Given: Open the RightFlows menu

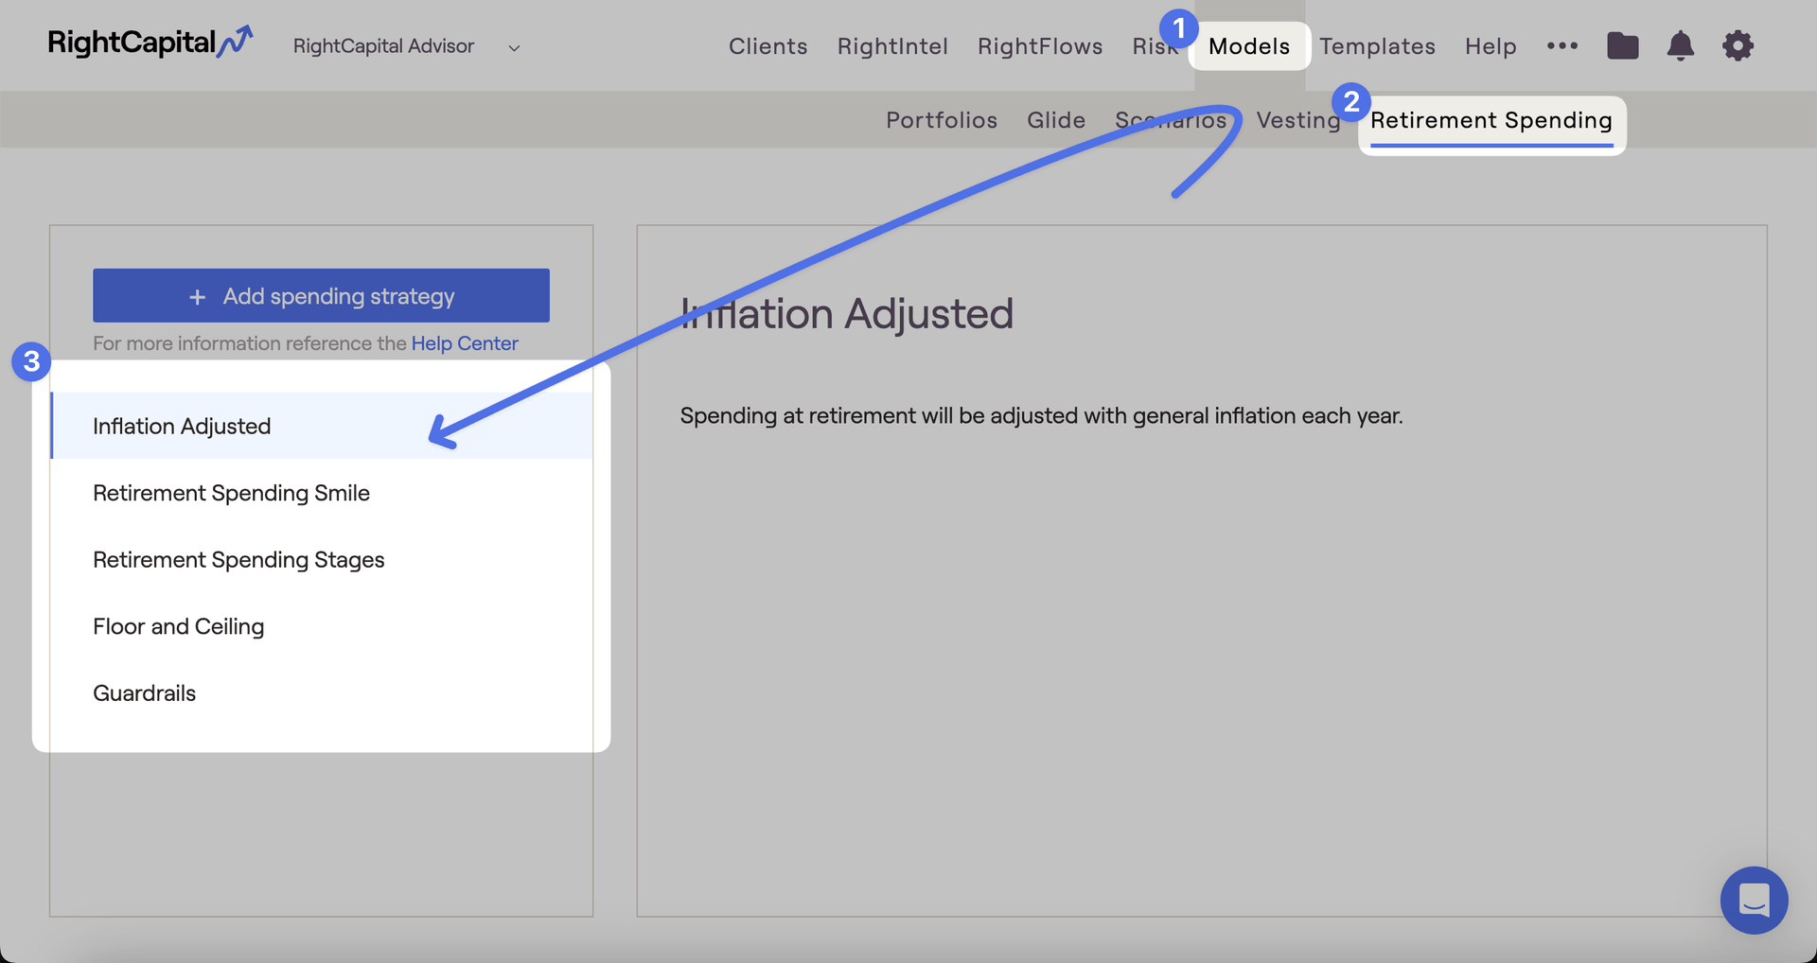Looking at the screenshot, I should point(1040,46).
